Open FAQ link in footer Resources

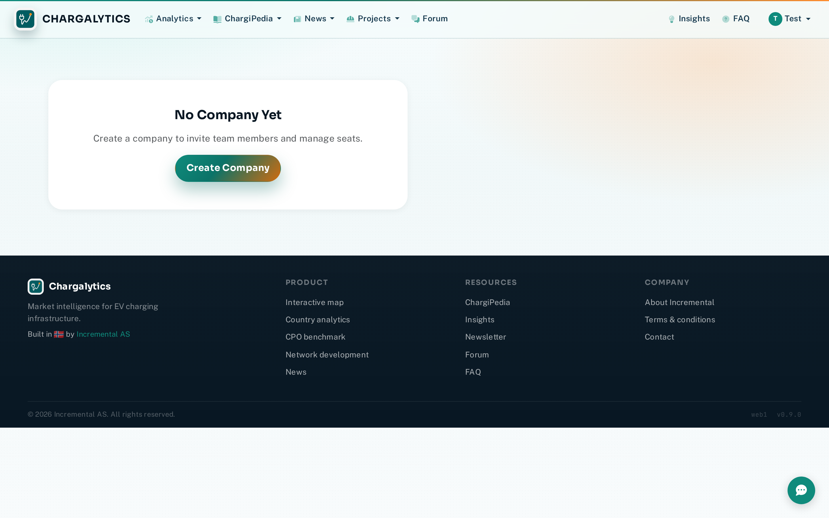[x=473, y=372]
